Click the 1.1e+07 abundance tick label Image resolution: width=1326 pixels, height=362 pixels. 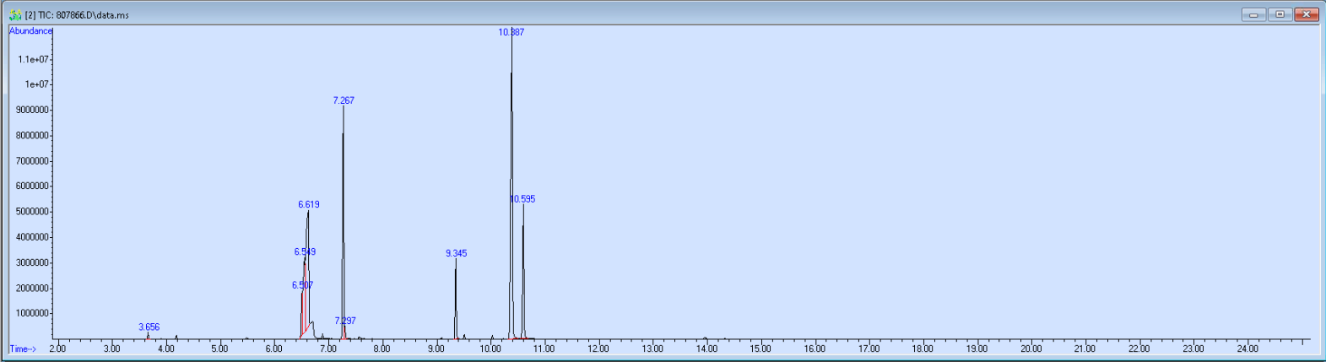33,59
